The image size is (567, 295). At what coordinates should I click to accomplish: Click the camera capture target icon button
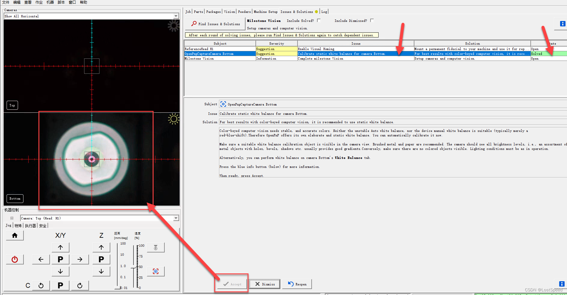click(156, 271)
